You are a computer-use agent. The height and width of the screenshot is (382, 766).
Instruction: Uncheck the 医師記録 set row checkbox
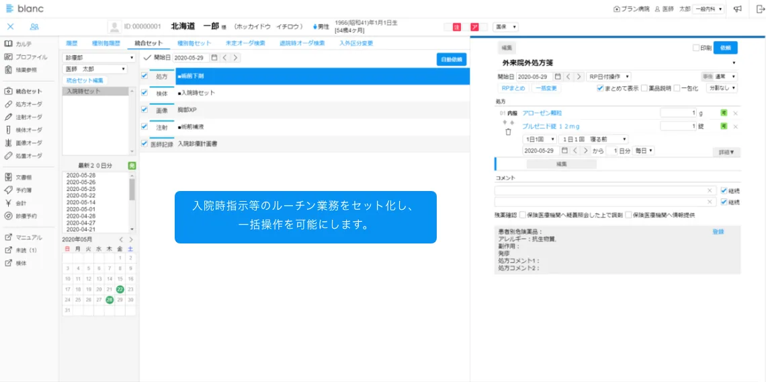(x=144, y=143)
